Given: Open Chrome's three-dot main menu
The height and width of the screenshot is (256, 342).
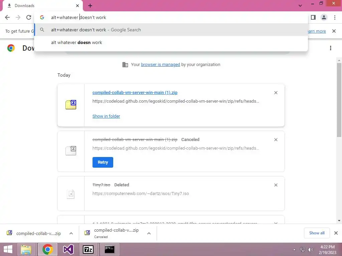Looking at the screenshot, I should pyautogui.click(x=335, y=17).
